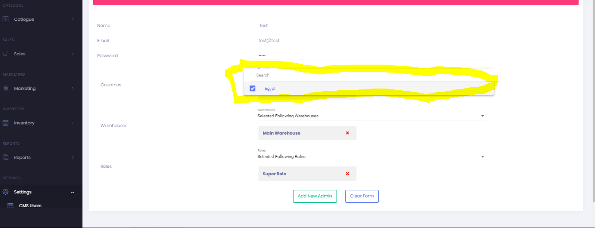Remove Main Warehouse with red X
This screenshot has width=595, height=228.
pyautogui.click(x=347, y=133)
